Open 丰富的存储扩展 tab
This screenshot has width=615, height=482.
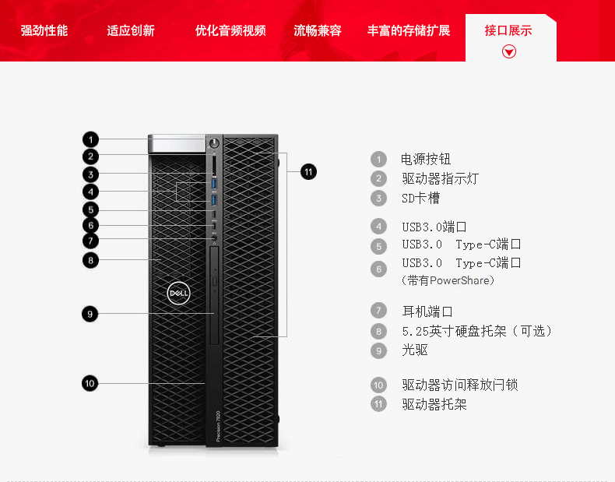coord(408,30)
